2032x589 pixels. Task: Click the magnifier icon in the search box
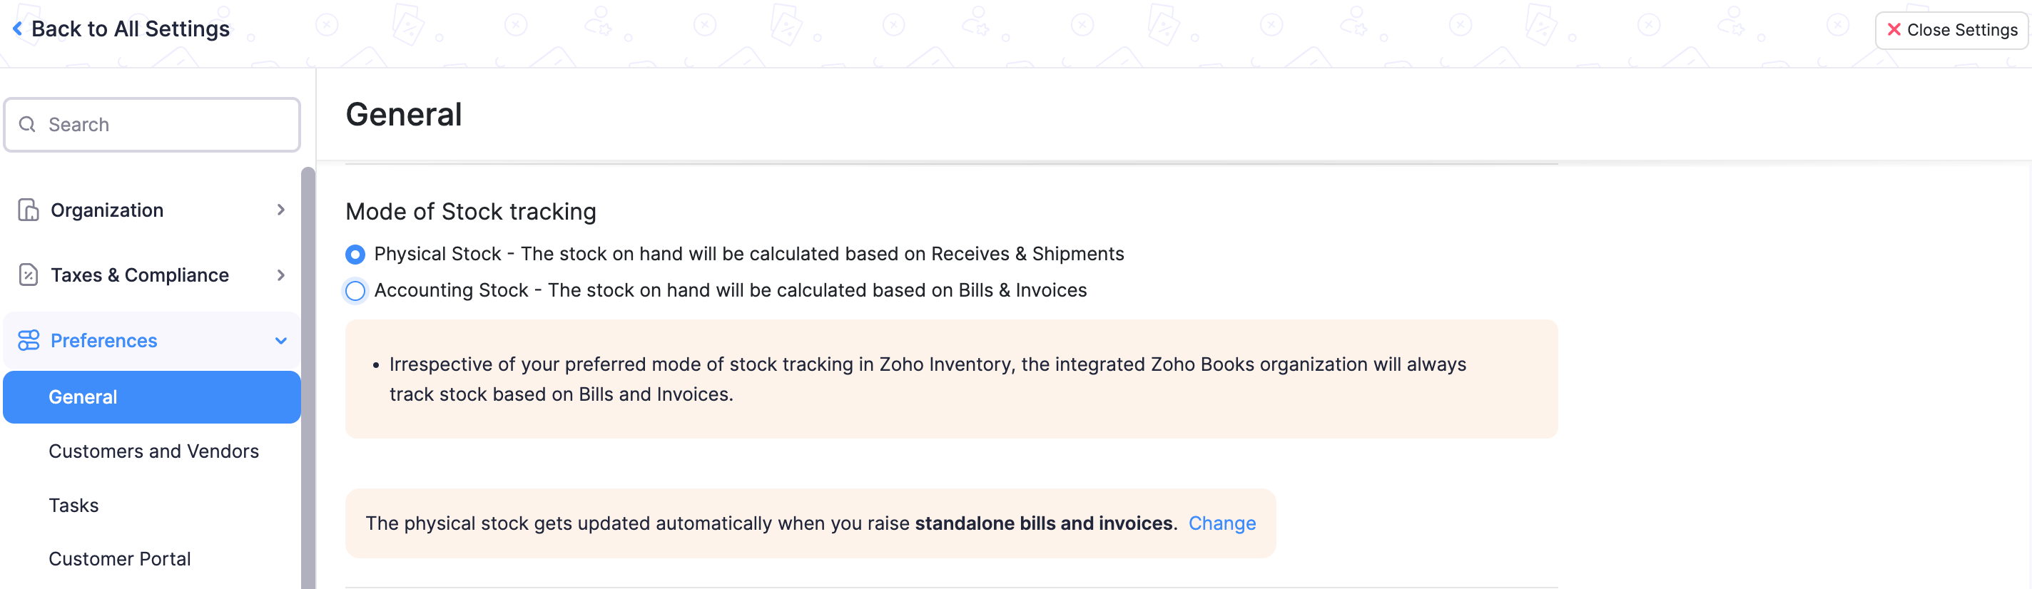click(x=27, y=124)
